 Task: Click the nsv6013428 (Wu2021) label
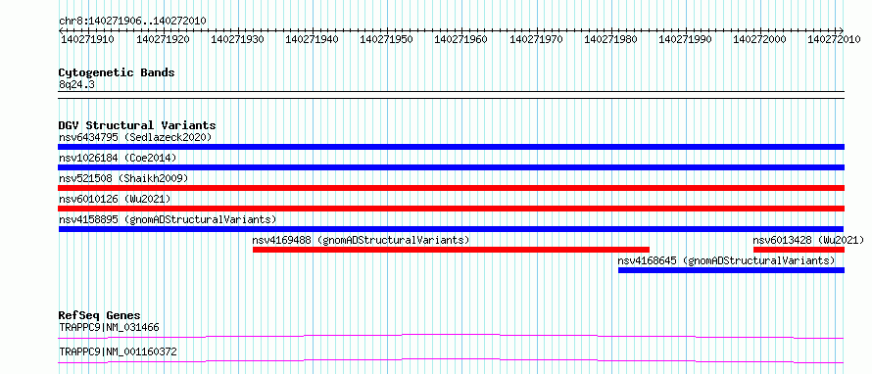coord(808,240)
